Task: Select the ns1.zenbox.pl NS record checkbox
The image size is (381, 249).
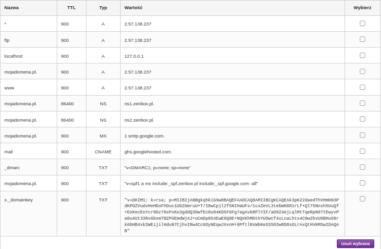Action: (x=362, y=103)
